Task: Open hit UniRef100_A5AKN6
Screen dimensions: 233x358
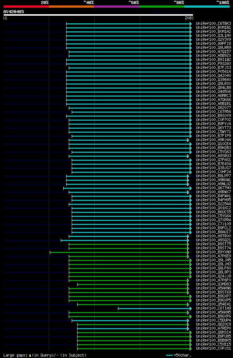Action: [213, 288]
